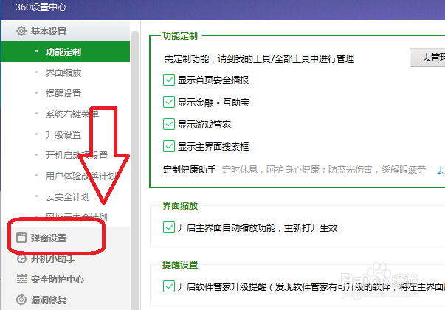Click the 提醒设置 section heading in content

[x=180, y=264]
